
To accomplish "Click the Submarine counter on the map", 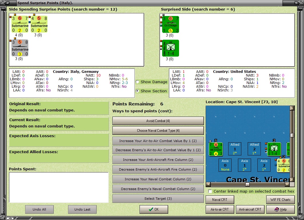I will [x=283, y=165].
